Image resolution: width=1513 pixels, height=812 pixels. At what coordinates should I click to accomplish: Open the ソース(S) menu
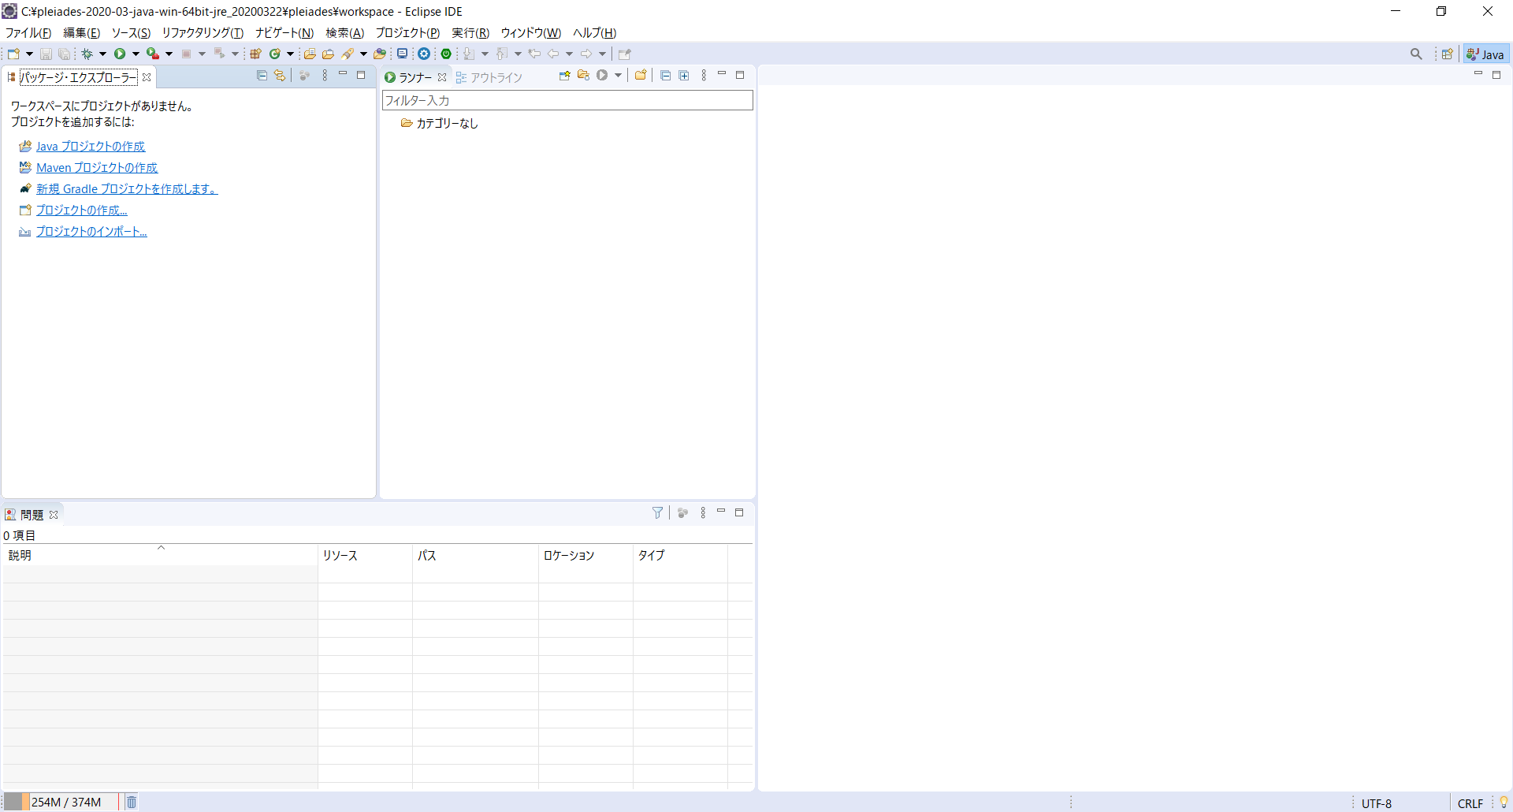pos(131,32)
